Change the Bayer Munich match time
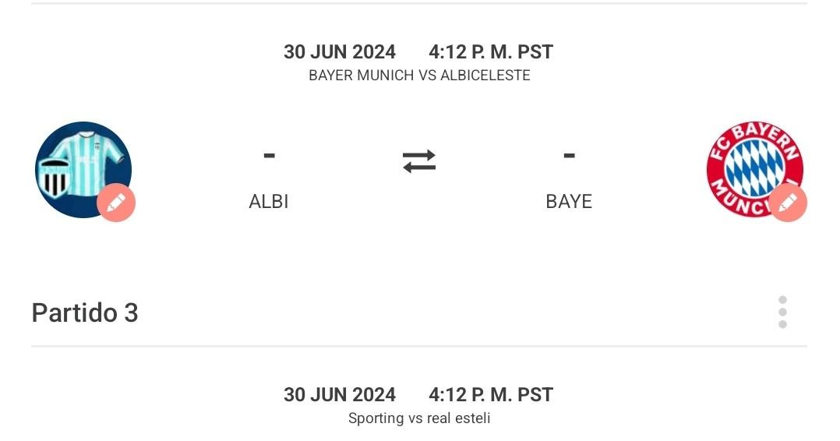 (x=491, y=52)
